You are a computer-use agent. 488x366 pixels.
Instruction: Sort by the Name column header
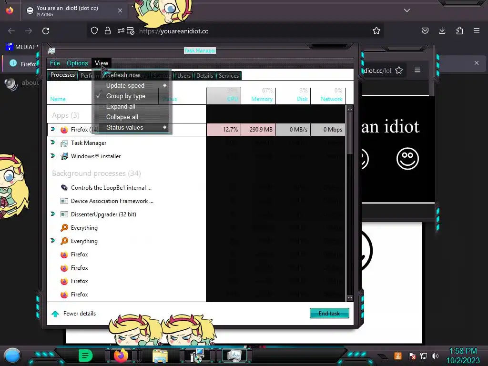(103, 95)
